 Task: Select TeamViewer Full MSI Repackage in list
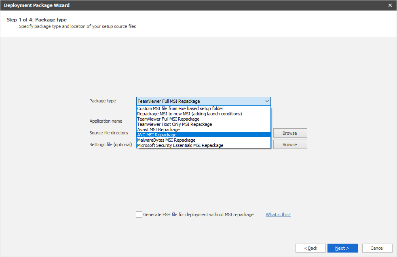203,119
